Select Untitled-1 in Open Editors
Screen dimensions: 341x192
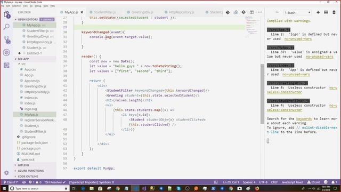click(34, 53)
